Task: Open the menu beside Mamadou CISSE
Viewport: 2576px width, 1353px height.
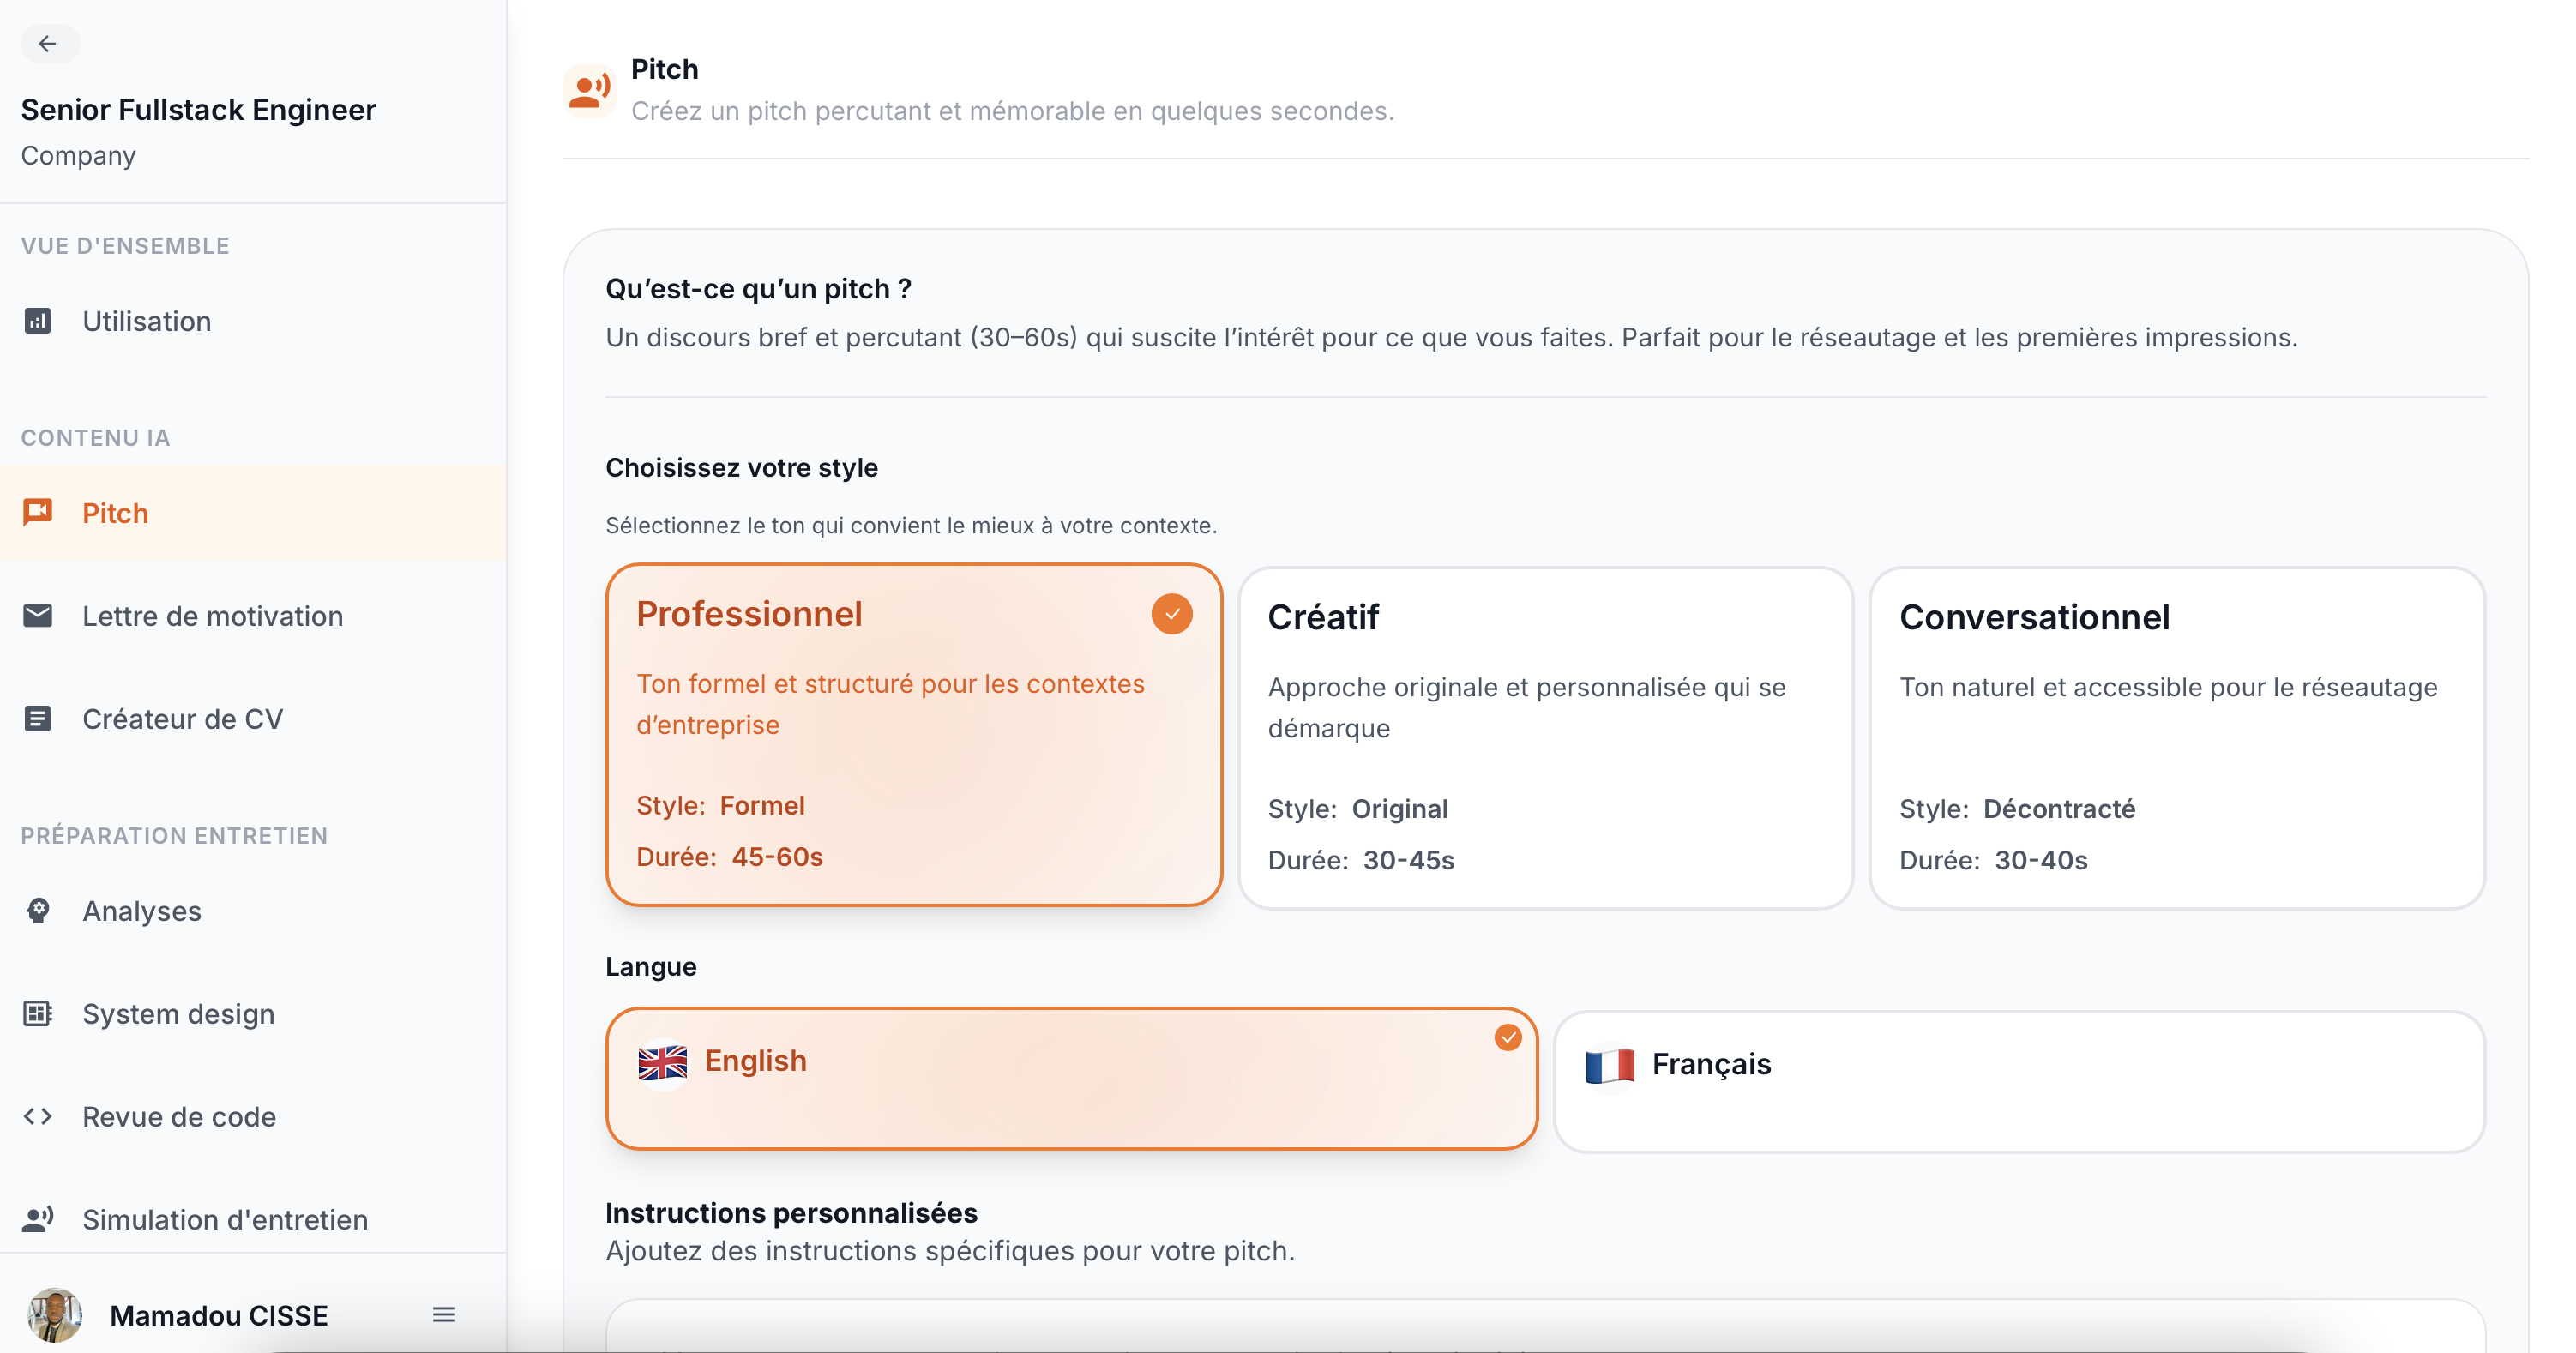Action: tap(443, 1315)
